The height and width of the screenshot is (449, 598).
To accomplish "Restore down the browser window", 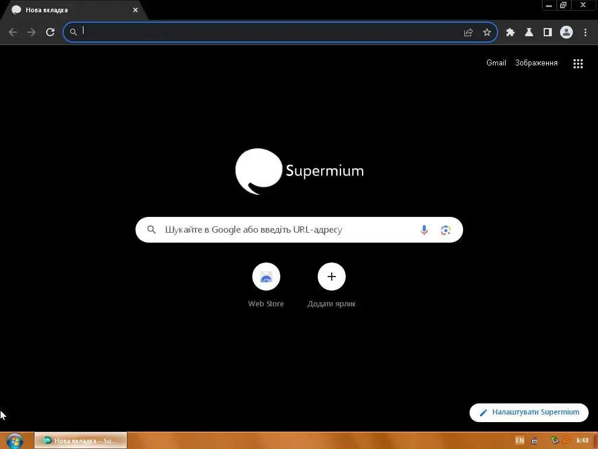I will (x=564, y=5).
